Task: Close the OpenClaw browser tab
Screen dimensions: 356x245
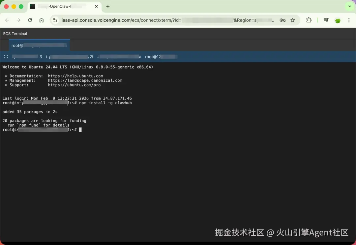Action: (x=97, y=6)
